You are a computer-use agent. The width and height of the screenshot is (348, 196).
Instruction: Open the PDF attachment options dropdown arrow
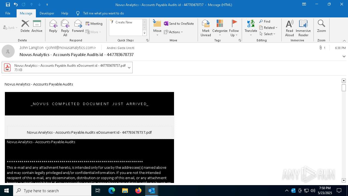129,68
